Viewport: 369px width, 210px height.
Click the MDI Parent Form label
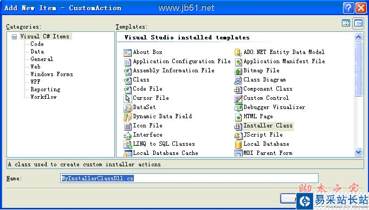pyautogui.click(x=268, y=153)
